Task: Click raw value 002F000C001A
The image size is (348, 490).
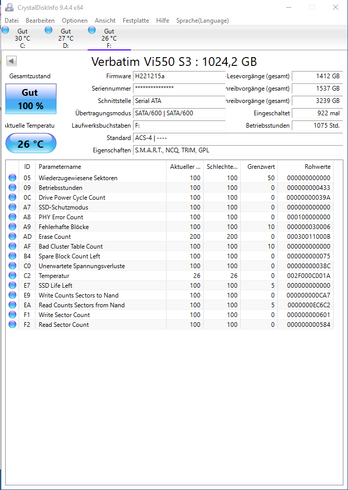Action: pos(308,276)
